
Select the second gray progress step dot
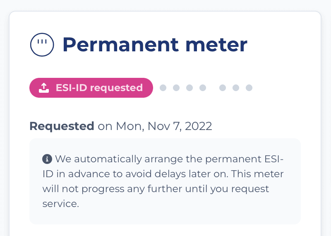pyautogui.click(x=176, y=88)
